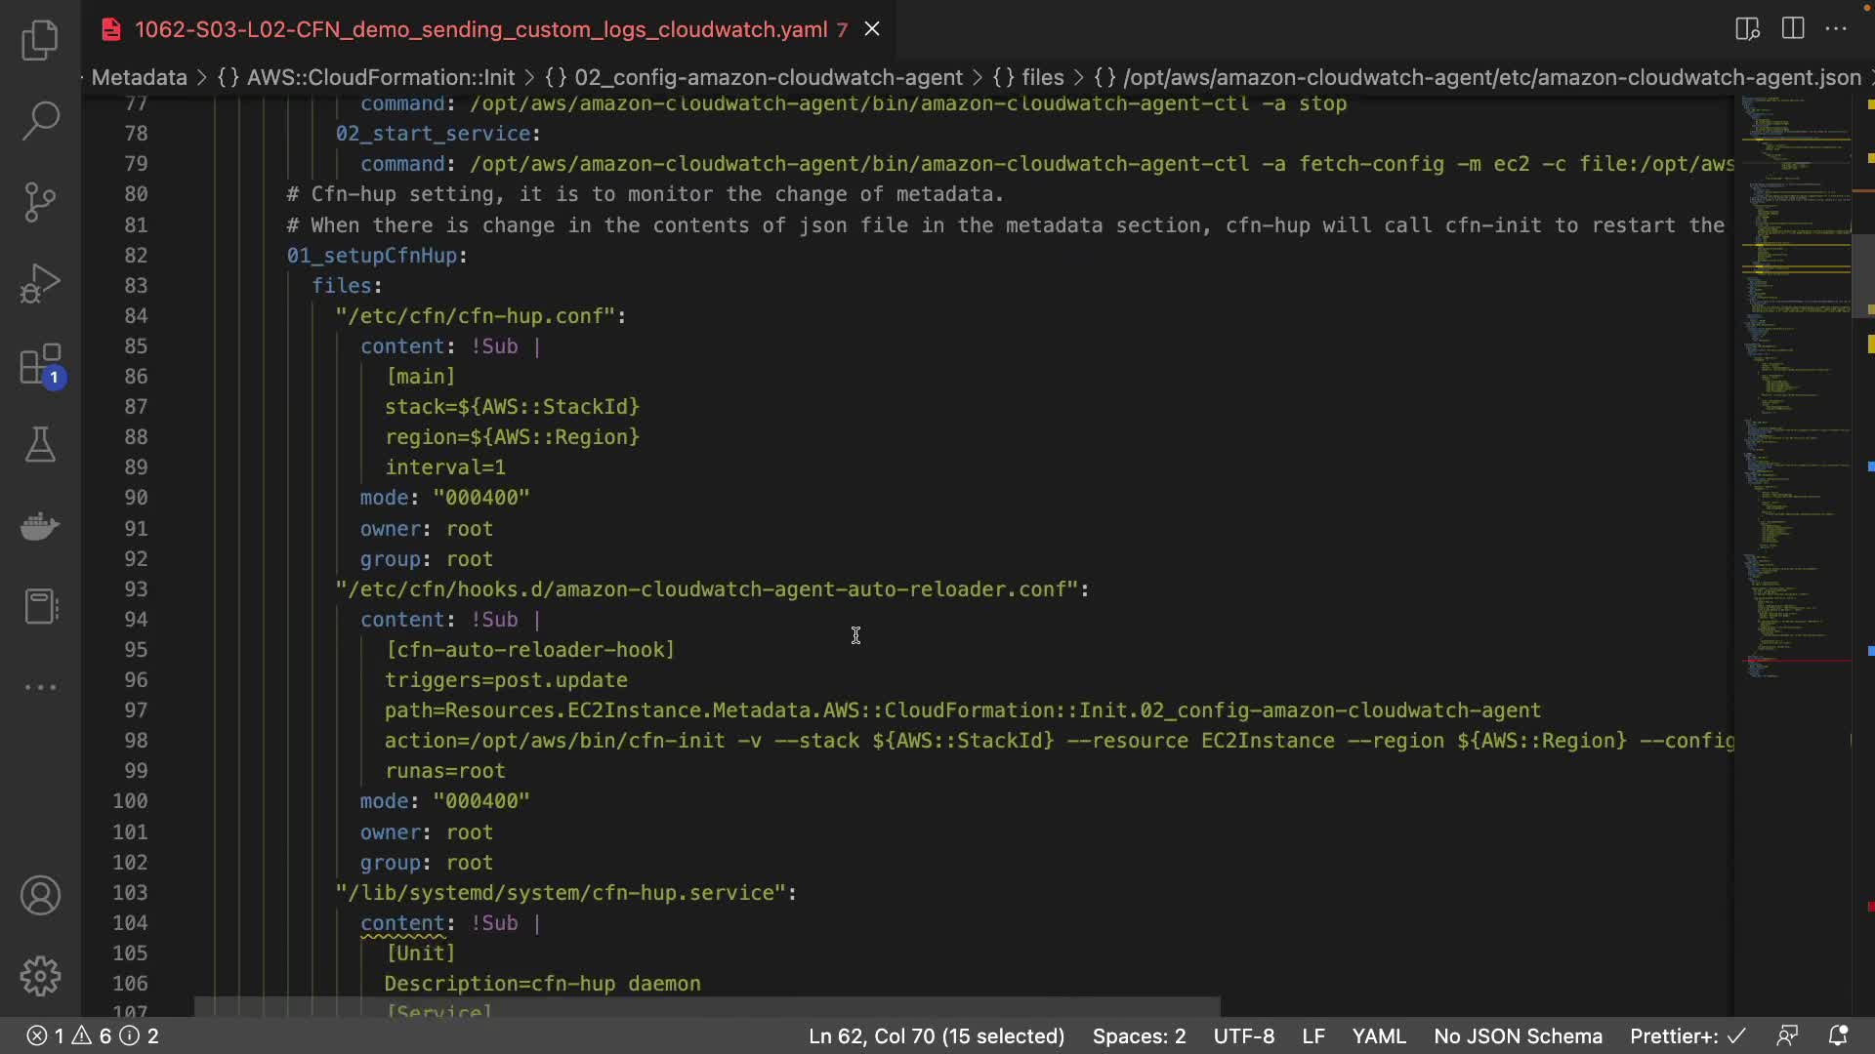
Task: Click the AWS::CloudFormation::Init breadcrumb item
Action: point(380,77)
